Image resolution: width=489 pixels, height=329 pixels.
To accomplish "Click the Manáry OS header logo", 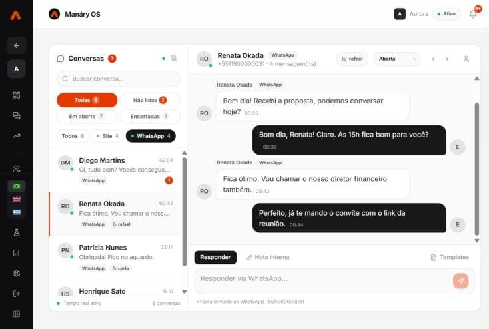I will 54,14.
